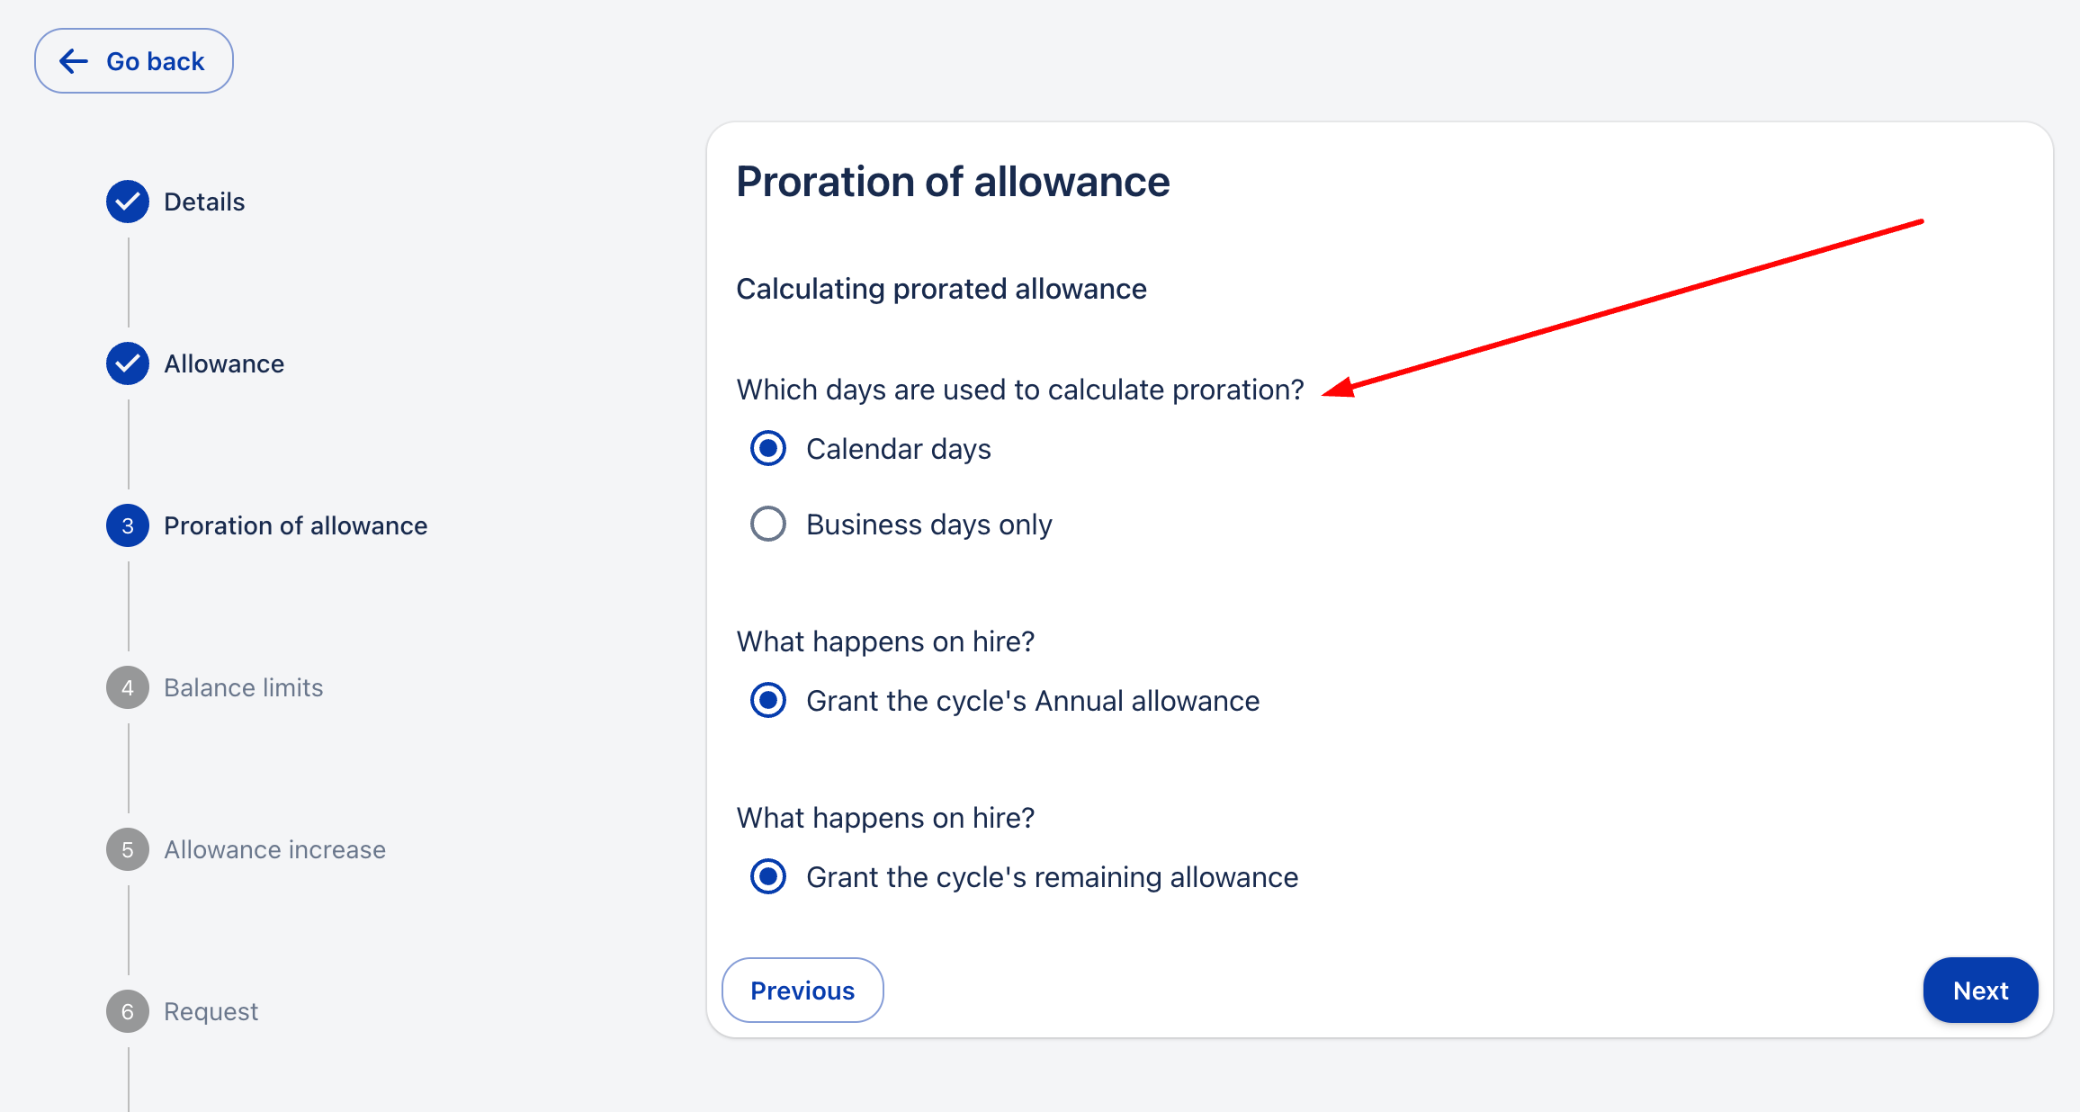This screenshot has width=2080, height=1112.
Task: Click the left arrow in Go back
Action: 74,61
